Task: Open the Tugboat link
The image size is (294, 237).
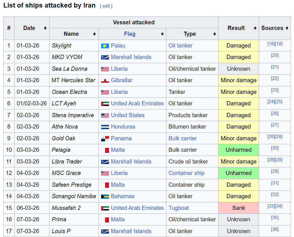Action: [179, 208]
